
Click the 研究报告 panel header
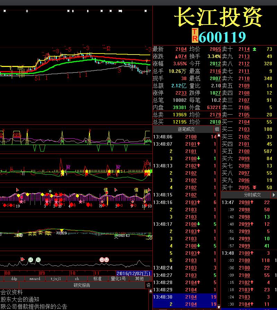coord(82,285)
